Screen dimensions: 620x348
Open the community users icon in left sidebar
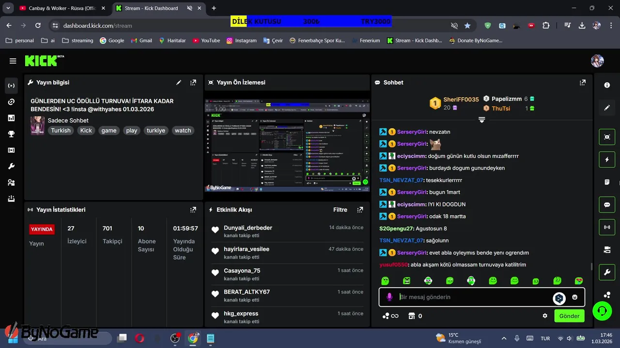click(12, 182)
